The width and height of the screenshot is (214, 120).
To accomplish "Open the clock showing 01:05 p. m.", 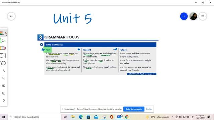I will 200,117.
